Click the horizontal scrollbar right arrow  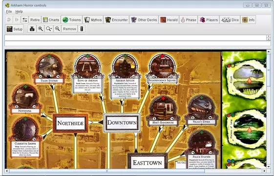tap(264, 171)
